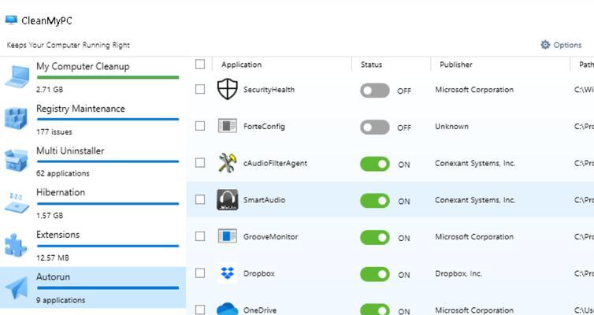Screen dimensions: 594x315
Task: Check the cAudioFilterAgent row checkbox
Action: click(x=200, y=163)
